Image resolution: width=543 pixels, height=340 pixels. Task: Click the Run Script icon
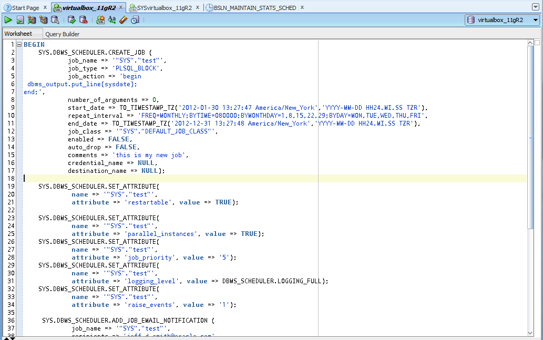[x=20, y=20]
